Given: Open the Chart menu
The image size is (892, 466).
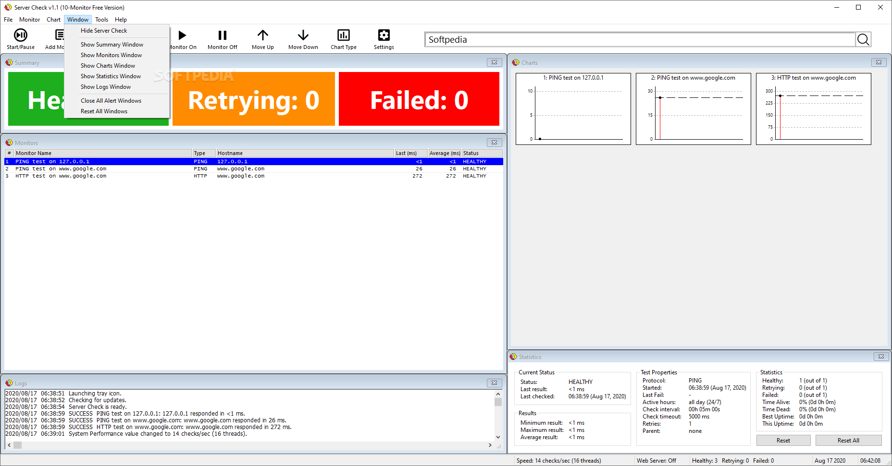Looking at the screenshot, I should [x=53, y=20].
